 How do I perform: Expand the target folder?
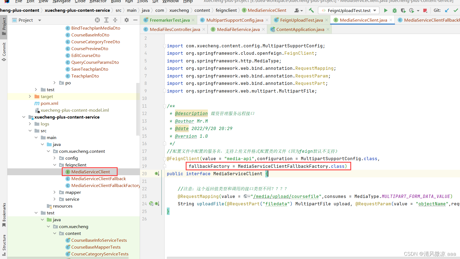click(30, 96)
